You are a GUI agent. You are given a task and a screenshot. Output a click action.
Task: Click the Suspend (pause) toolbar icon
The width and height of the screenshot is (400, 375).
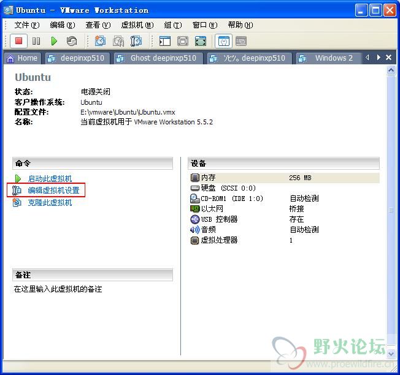tap(36, 41)
